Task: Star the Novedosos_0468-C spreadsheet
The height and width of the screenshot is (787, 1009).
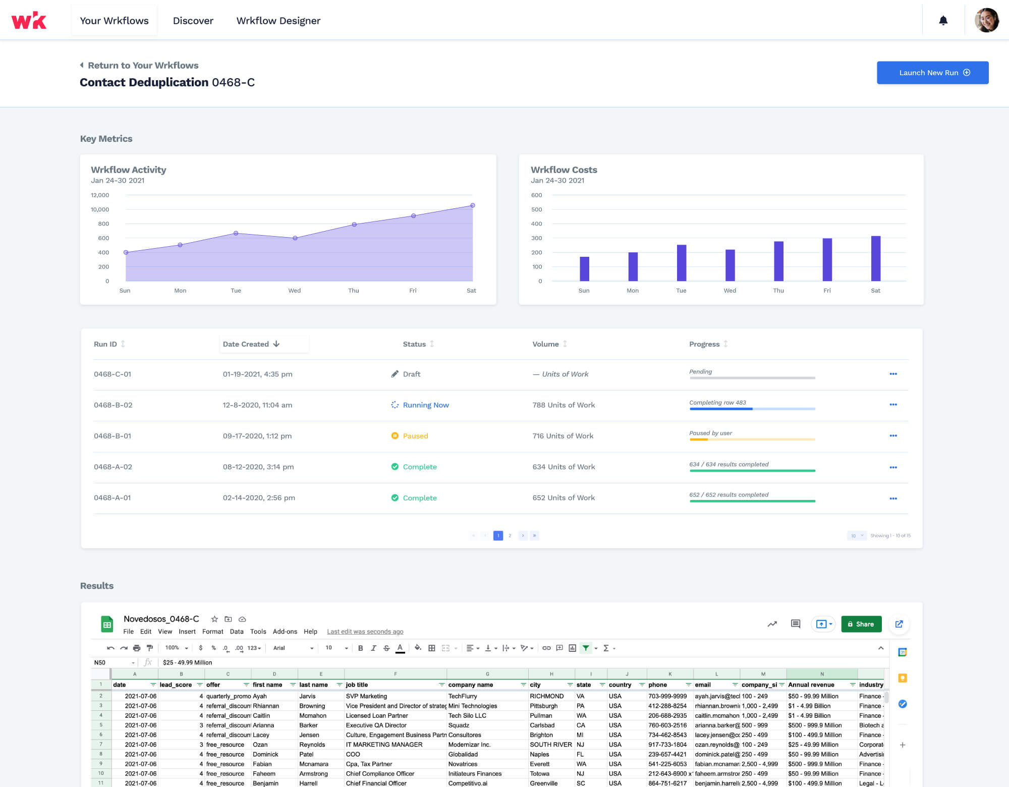Action: [x=214, y=619]
